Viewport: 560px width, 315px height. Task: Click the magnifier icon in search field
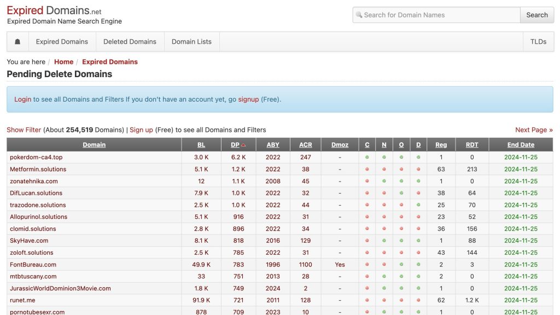coord(359,15)
